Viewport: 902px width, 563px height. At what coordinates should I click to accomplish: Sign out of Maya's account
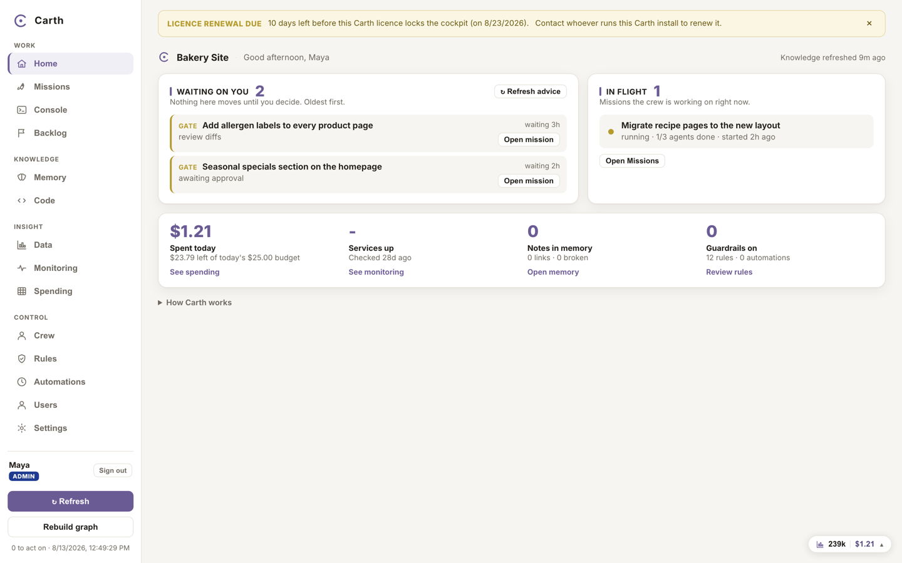[113, 470]
